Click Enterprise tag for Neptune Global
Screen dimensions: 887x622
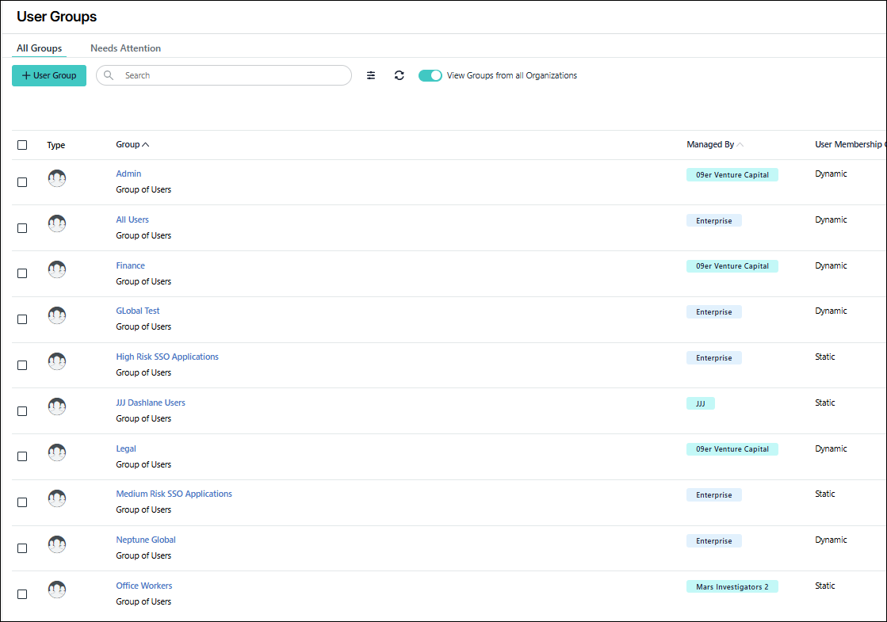point(714,540)
